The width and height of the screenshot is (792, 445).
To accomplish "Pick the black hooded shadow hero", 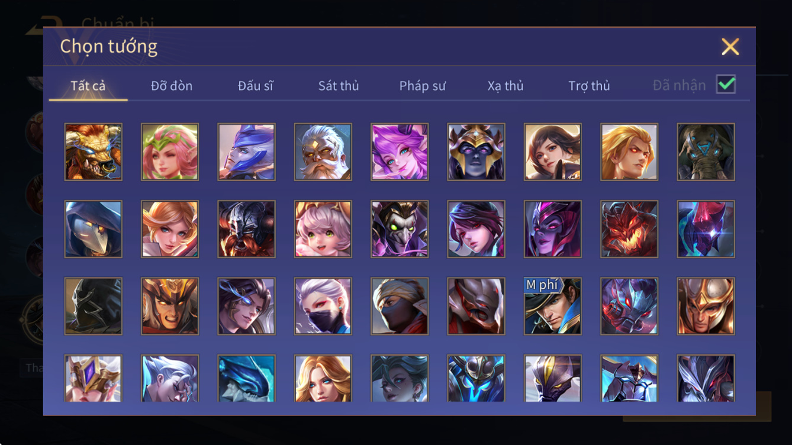I will coord(94,307).
